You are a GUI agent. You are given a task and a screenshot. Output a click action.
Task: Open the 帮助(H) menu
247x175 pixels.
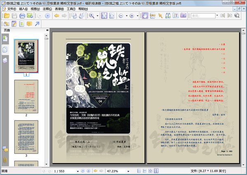coord(83,9)
